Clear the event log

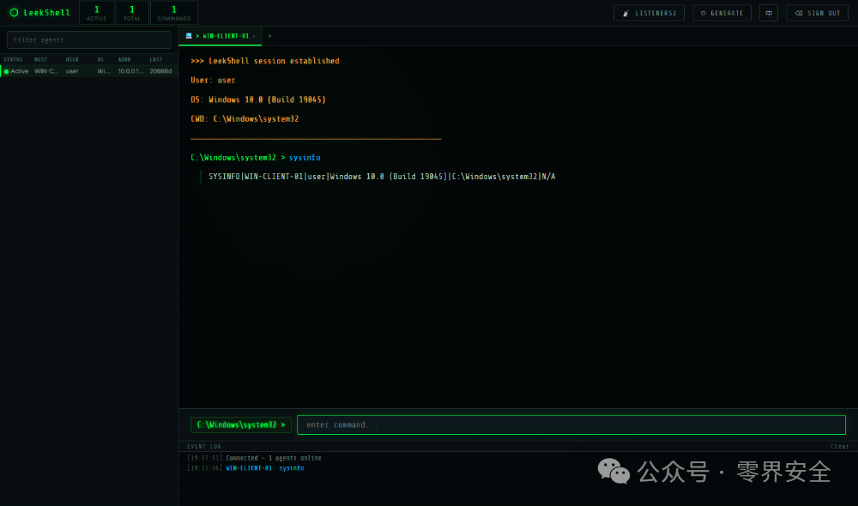click(x=839, y=446)
